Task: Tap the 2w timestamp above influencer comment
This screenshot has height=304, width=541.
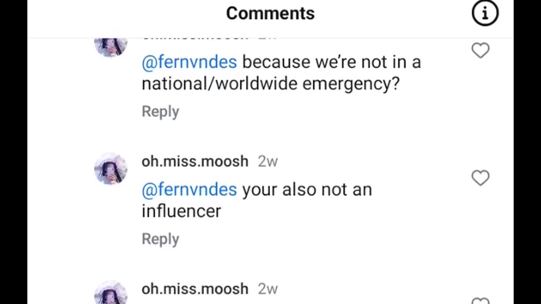Action: tap(268, 161)
